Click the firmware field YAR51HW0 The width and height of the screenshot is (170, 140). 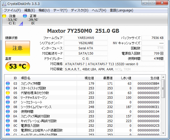coord(86,38)
